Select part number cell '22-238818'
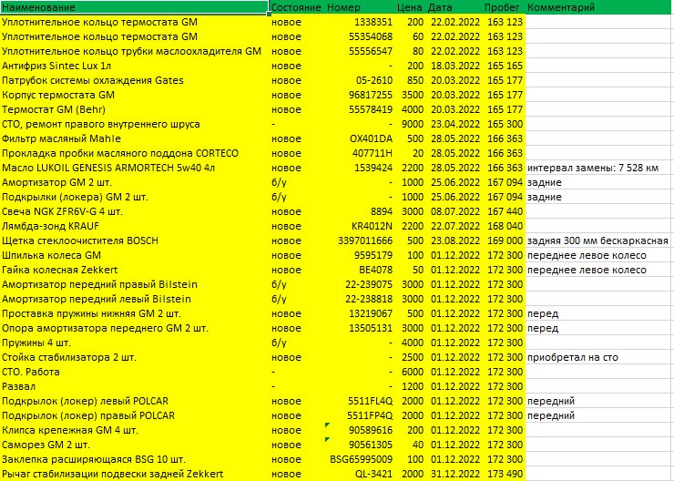Viewport: 674px width, 481px height. 360,299
